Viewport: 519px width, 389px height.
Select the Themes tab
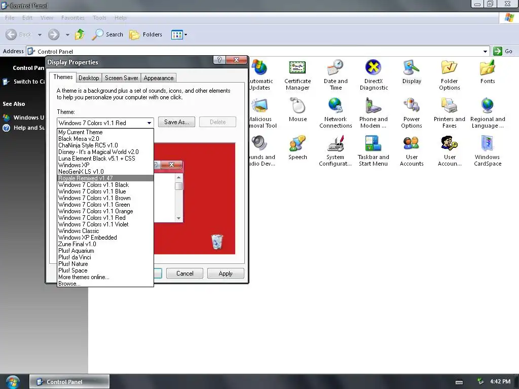pyautogui.click(x=63, y=77)
